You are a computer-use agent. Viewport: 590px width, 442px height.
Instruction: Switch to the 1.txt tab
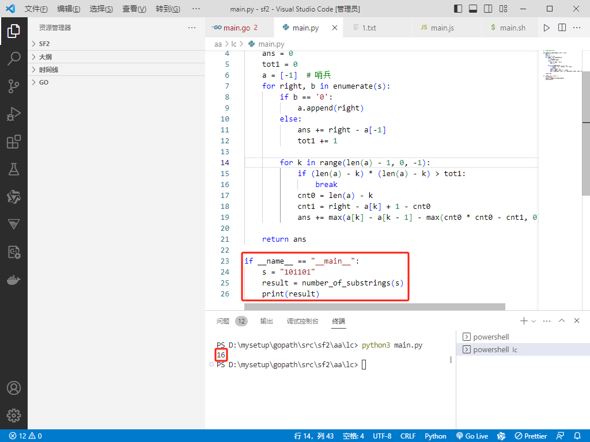pyautogui.click(x=378, y=28)
